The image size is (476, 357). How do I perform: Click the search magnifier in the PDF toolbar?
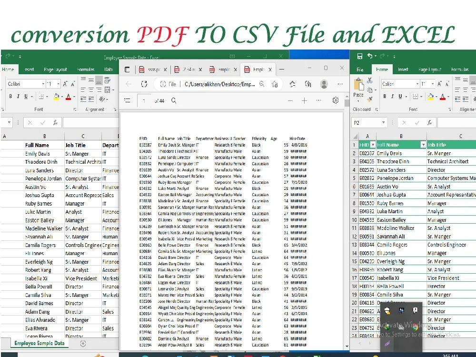pos(174,99)
